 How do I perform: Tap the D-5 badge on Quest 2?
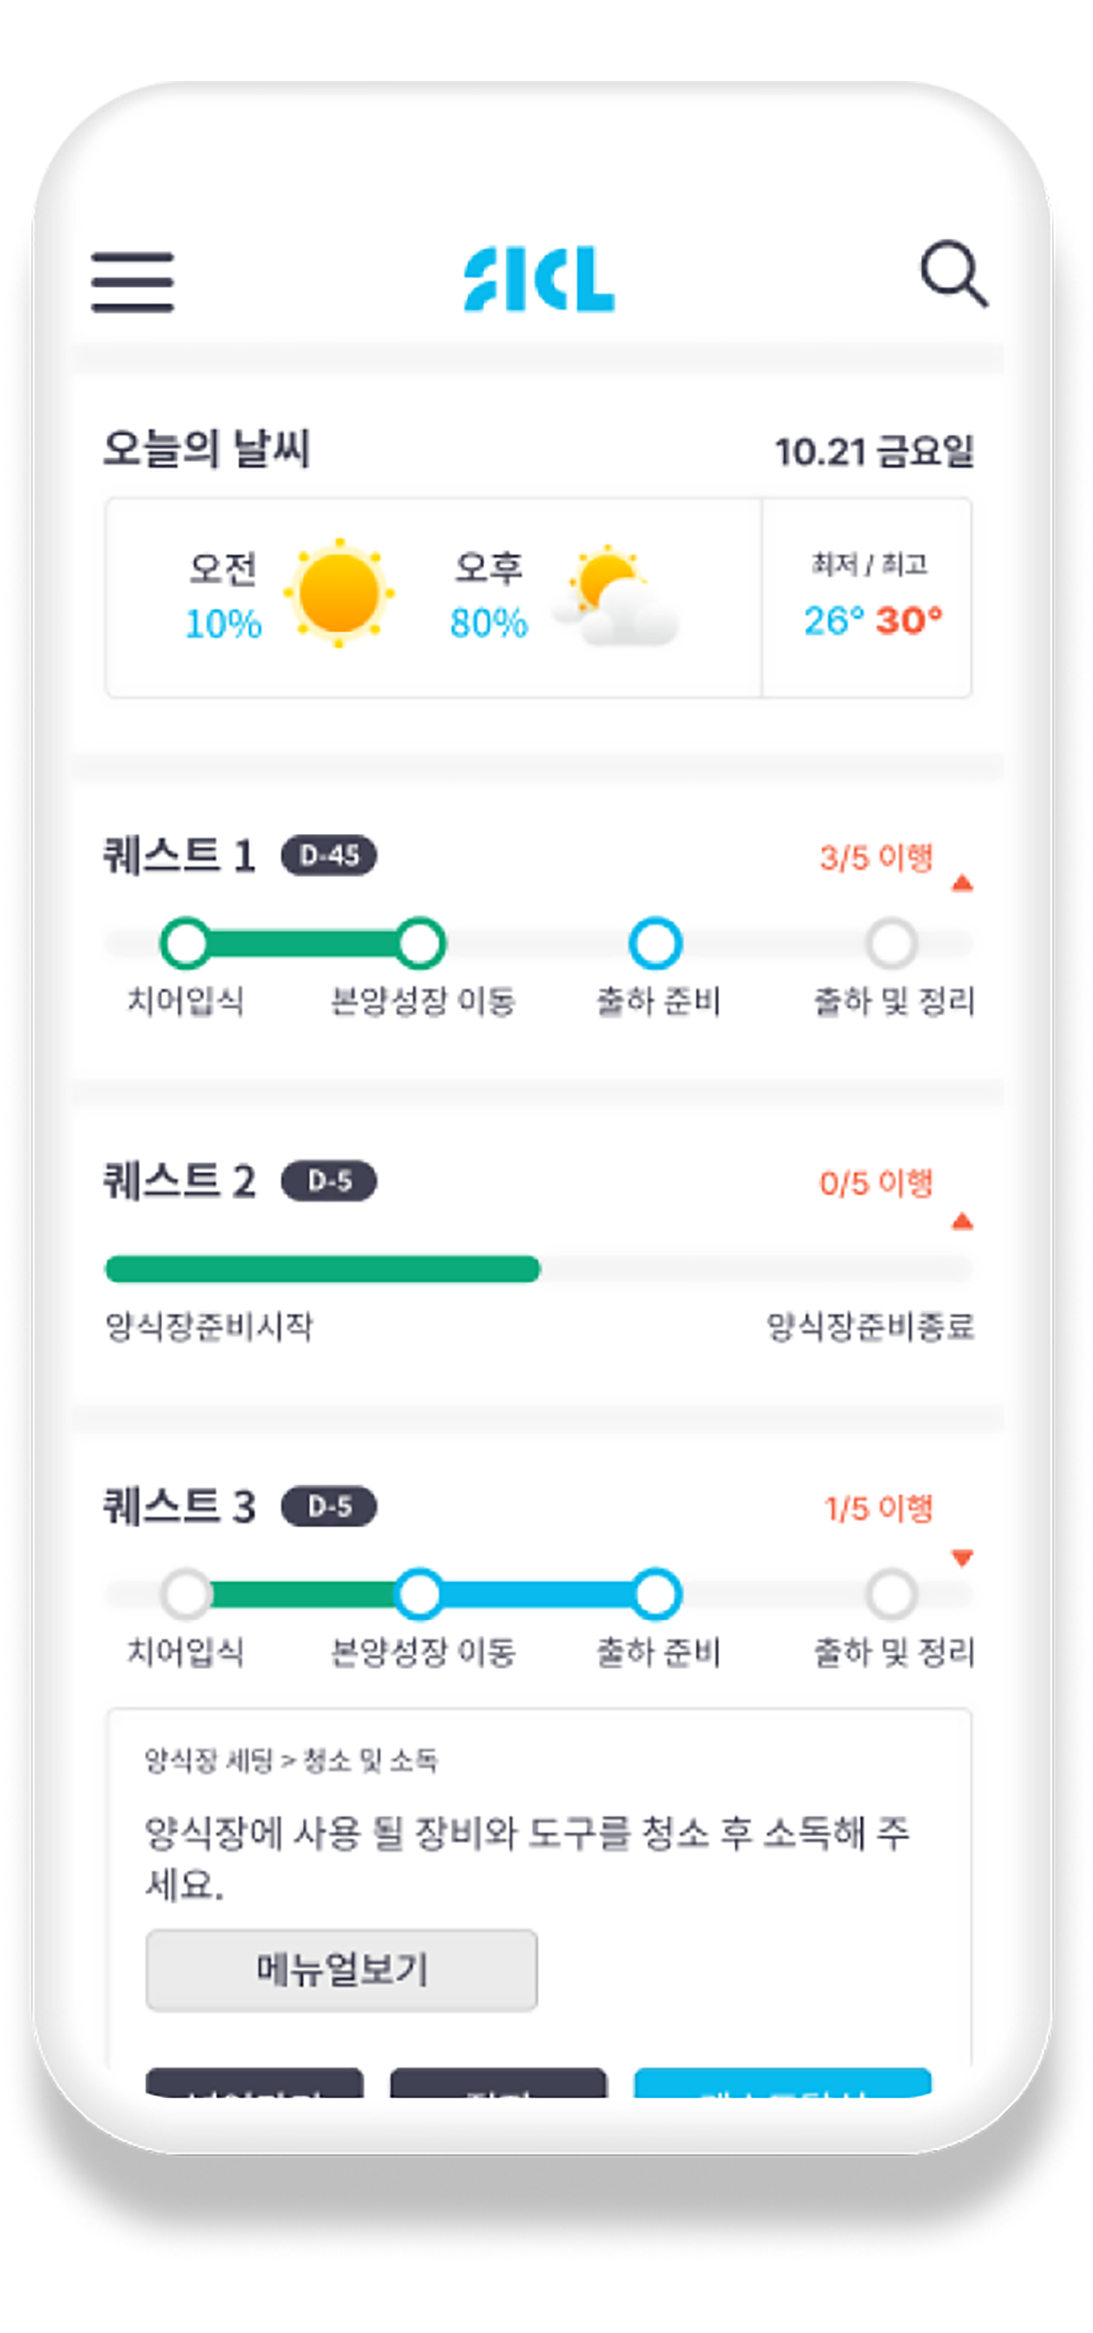point(329,1181)
